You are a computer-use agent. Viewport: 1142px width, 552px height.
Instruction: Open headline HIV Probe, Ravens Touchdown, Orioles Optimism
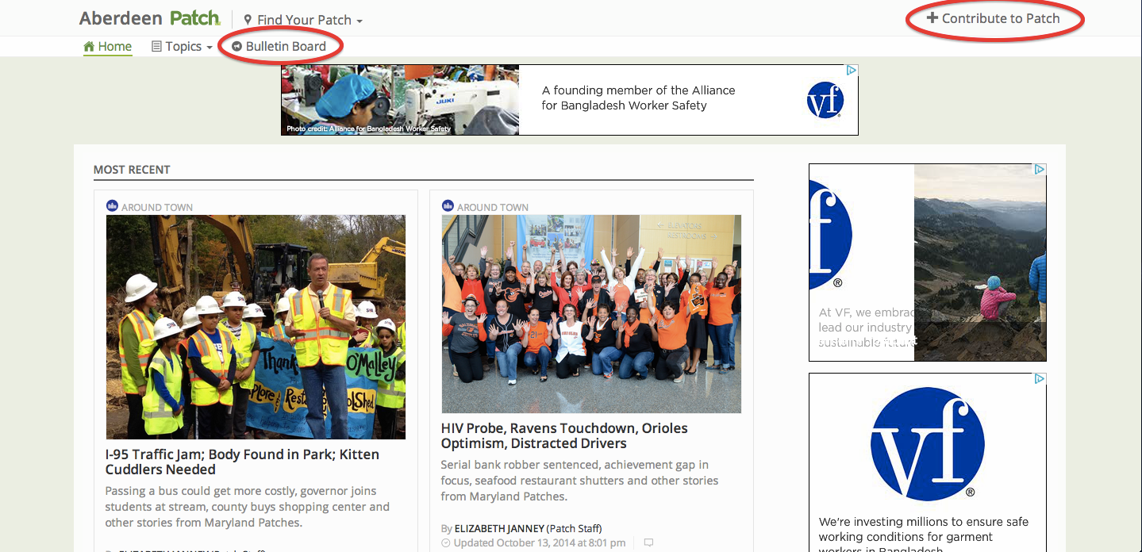pyautogui.click(x=564, y=435)
